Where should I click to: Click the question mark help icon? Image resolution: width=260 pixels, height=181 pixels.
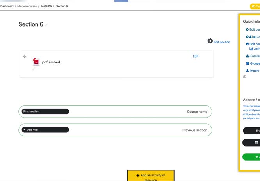[244, 77]
